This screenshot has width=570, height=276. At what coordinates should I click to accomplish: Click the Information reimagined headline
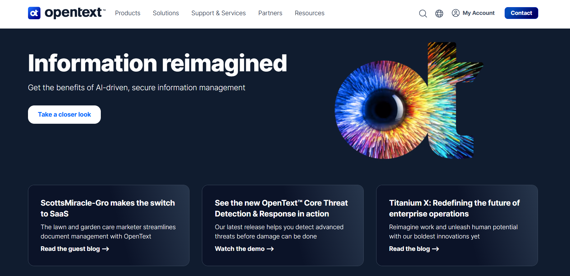pos(157,64)
